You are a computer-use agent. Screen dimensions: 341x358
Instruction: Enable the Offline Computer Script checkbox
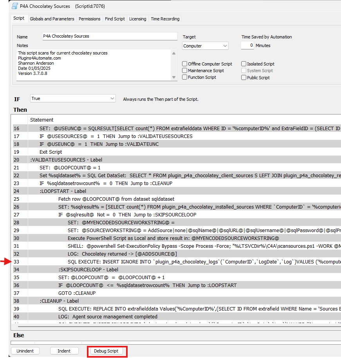click(184, 64)
